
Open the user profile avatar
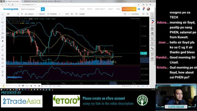coord(148,9)
